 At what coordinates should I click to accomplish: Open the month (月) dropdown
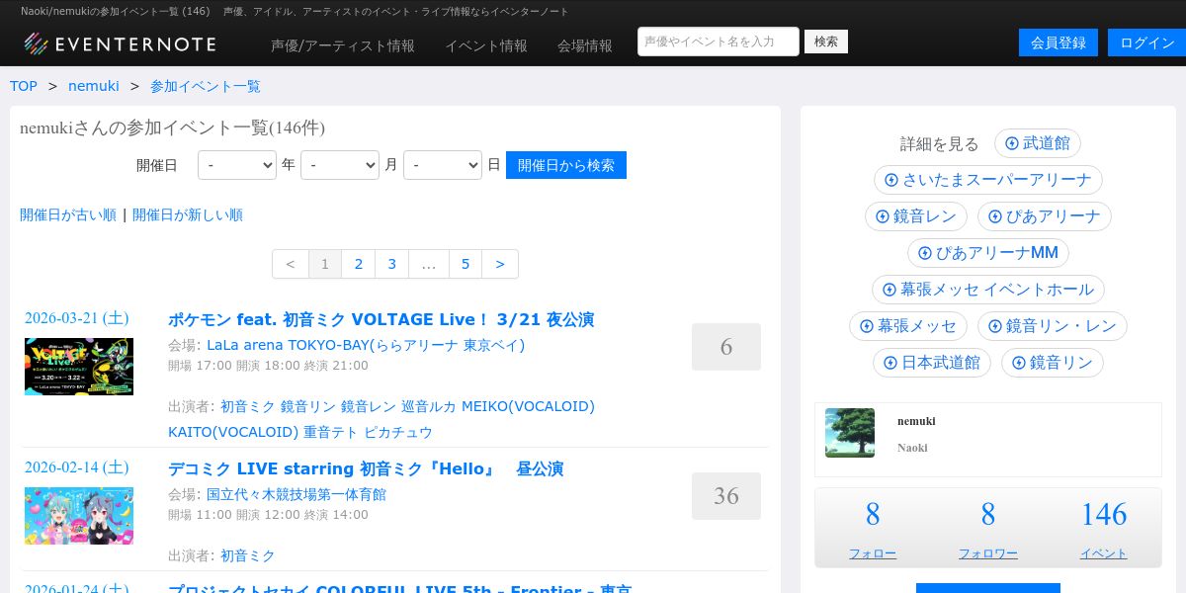340,165
